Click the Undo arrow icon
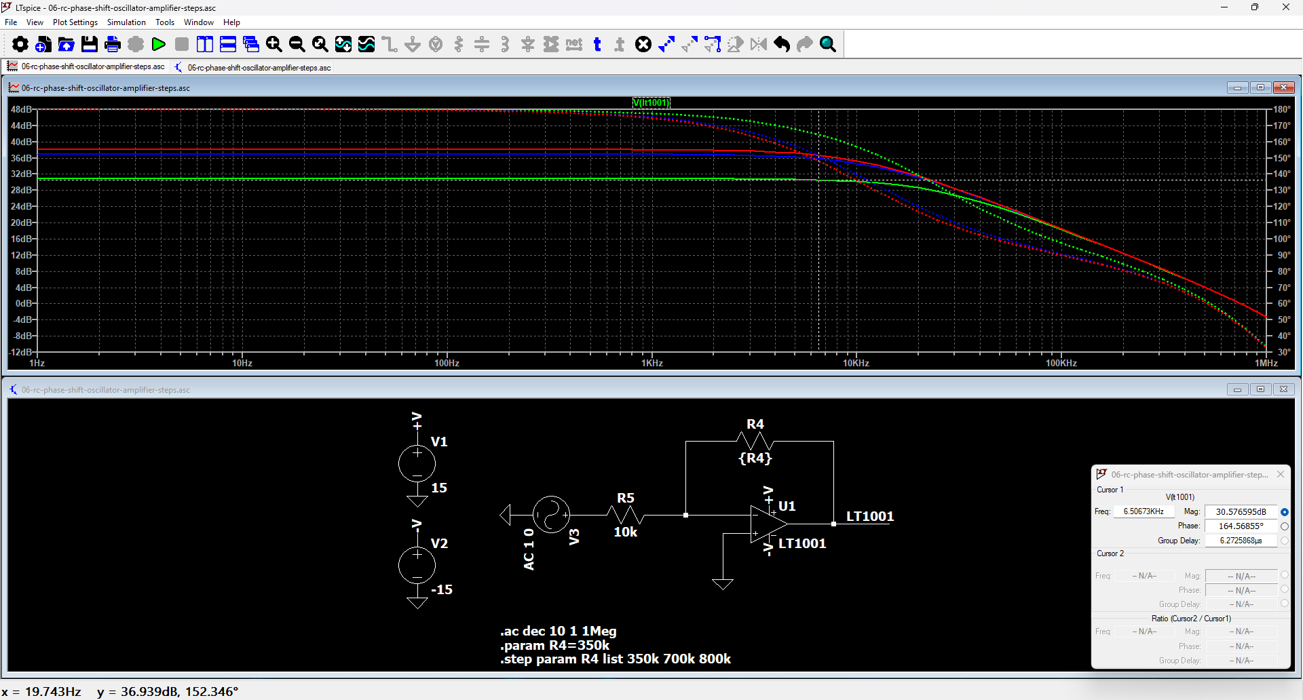1303x700 pixels. tap(782, 45)
